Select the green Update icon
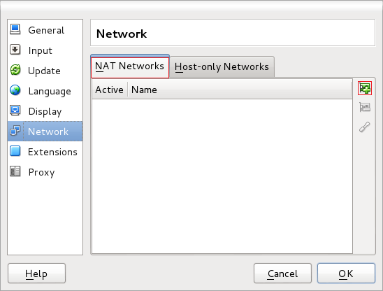Viewport: 383px width, 291px height. pos(15,70)
